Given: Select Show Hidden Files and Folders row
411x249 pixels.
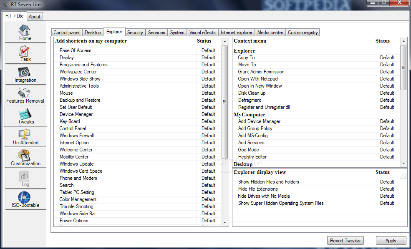Looking at the screenshot, I should point(316,181).
